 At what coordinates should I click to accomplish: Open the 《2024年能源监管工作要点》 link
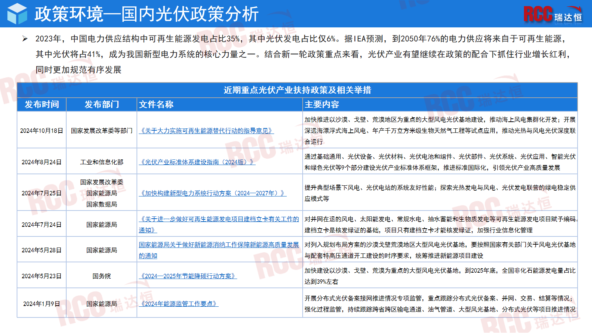pyautogui.click(x=179, y=304)
